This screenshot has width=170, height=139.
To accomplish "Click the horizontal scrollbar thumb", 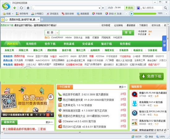I will 80,133.
